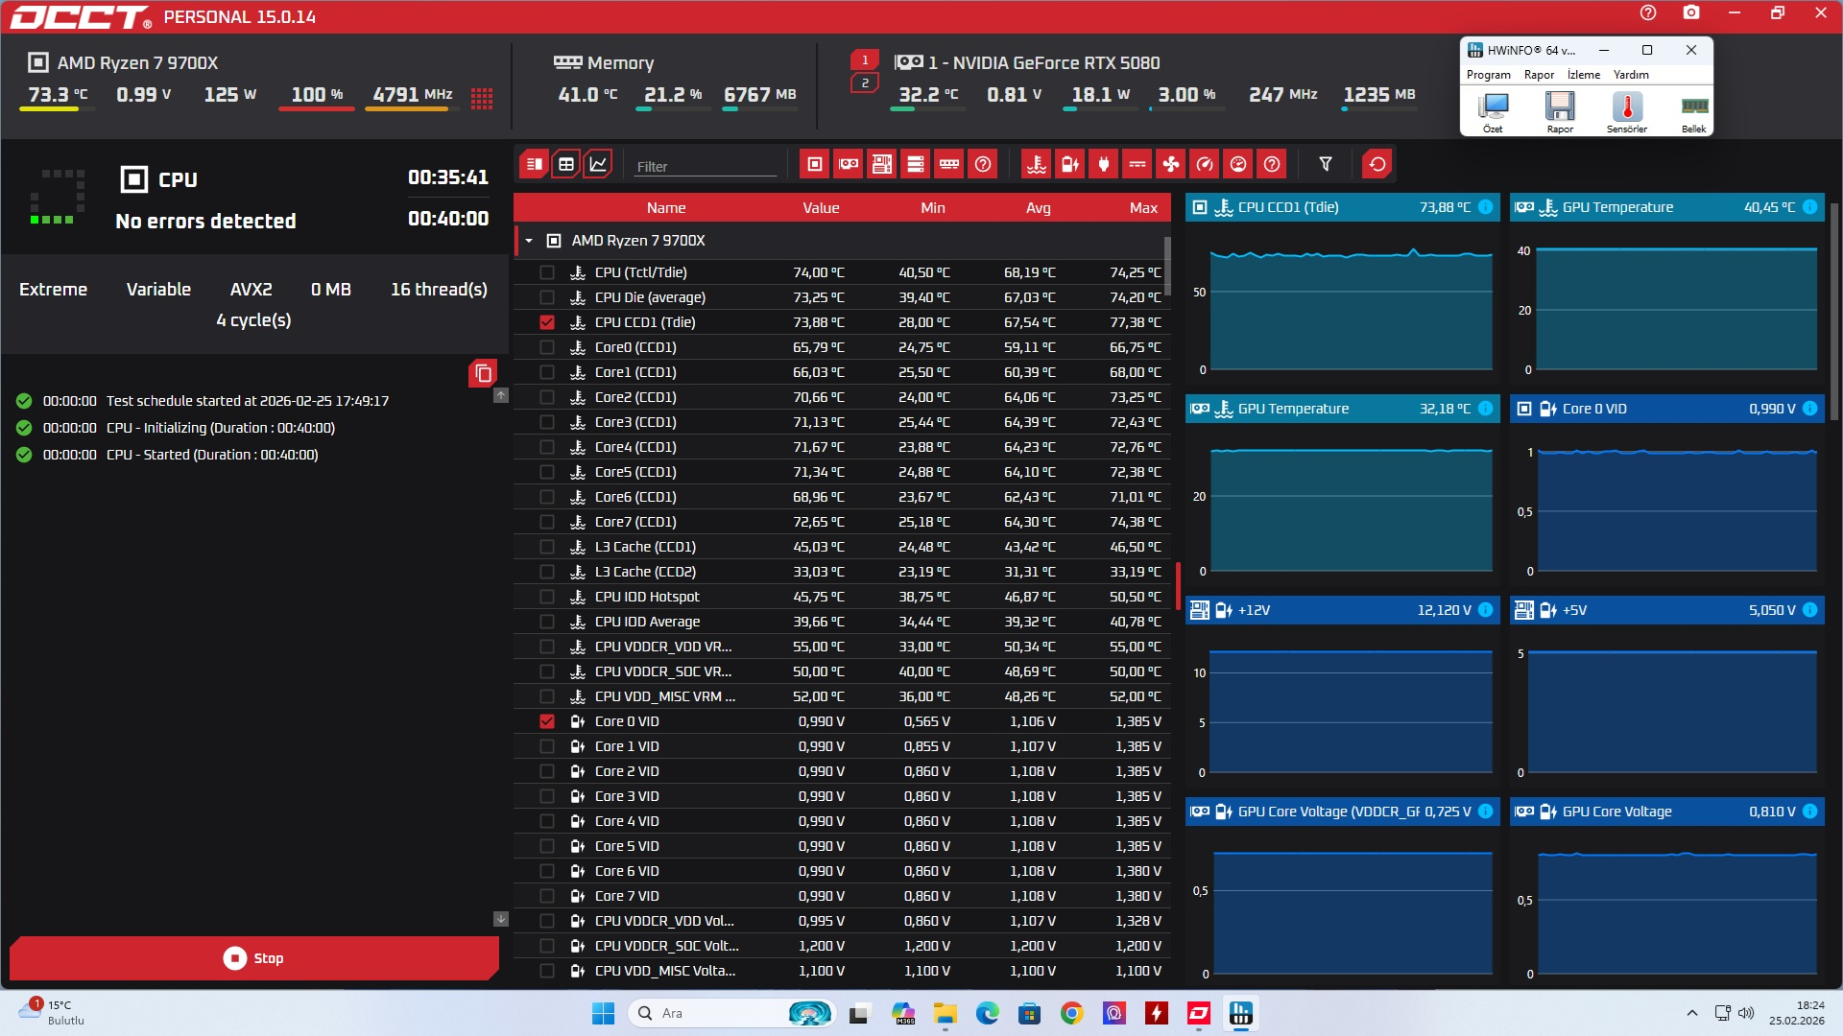Open info for Core 0 VID graph
Viewport: 1843px width, 1036px height.
[x=1809, y=409]
